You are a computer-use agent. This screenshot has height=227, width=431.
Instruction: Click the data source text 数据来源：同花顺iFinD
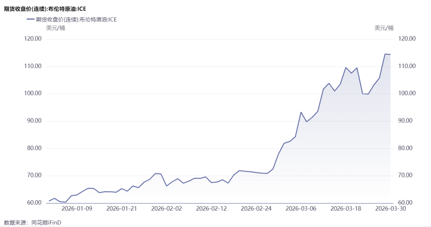click(32, 223)
